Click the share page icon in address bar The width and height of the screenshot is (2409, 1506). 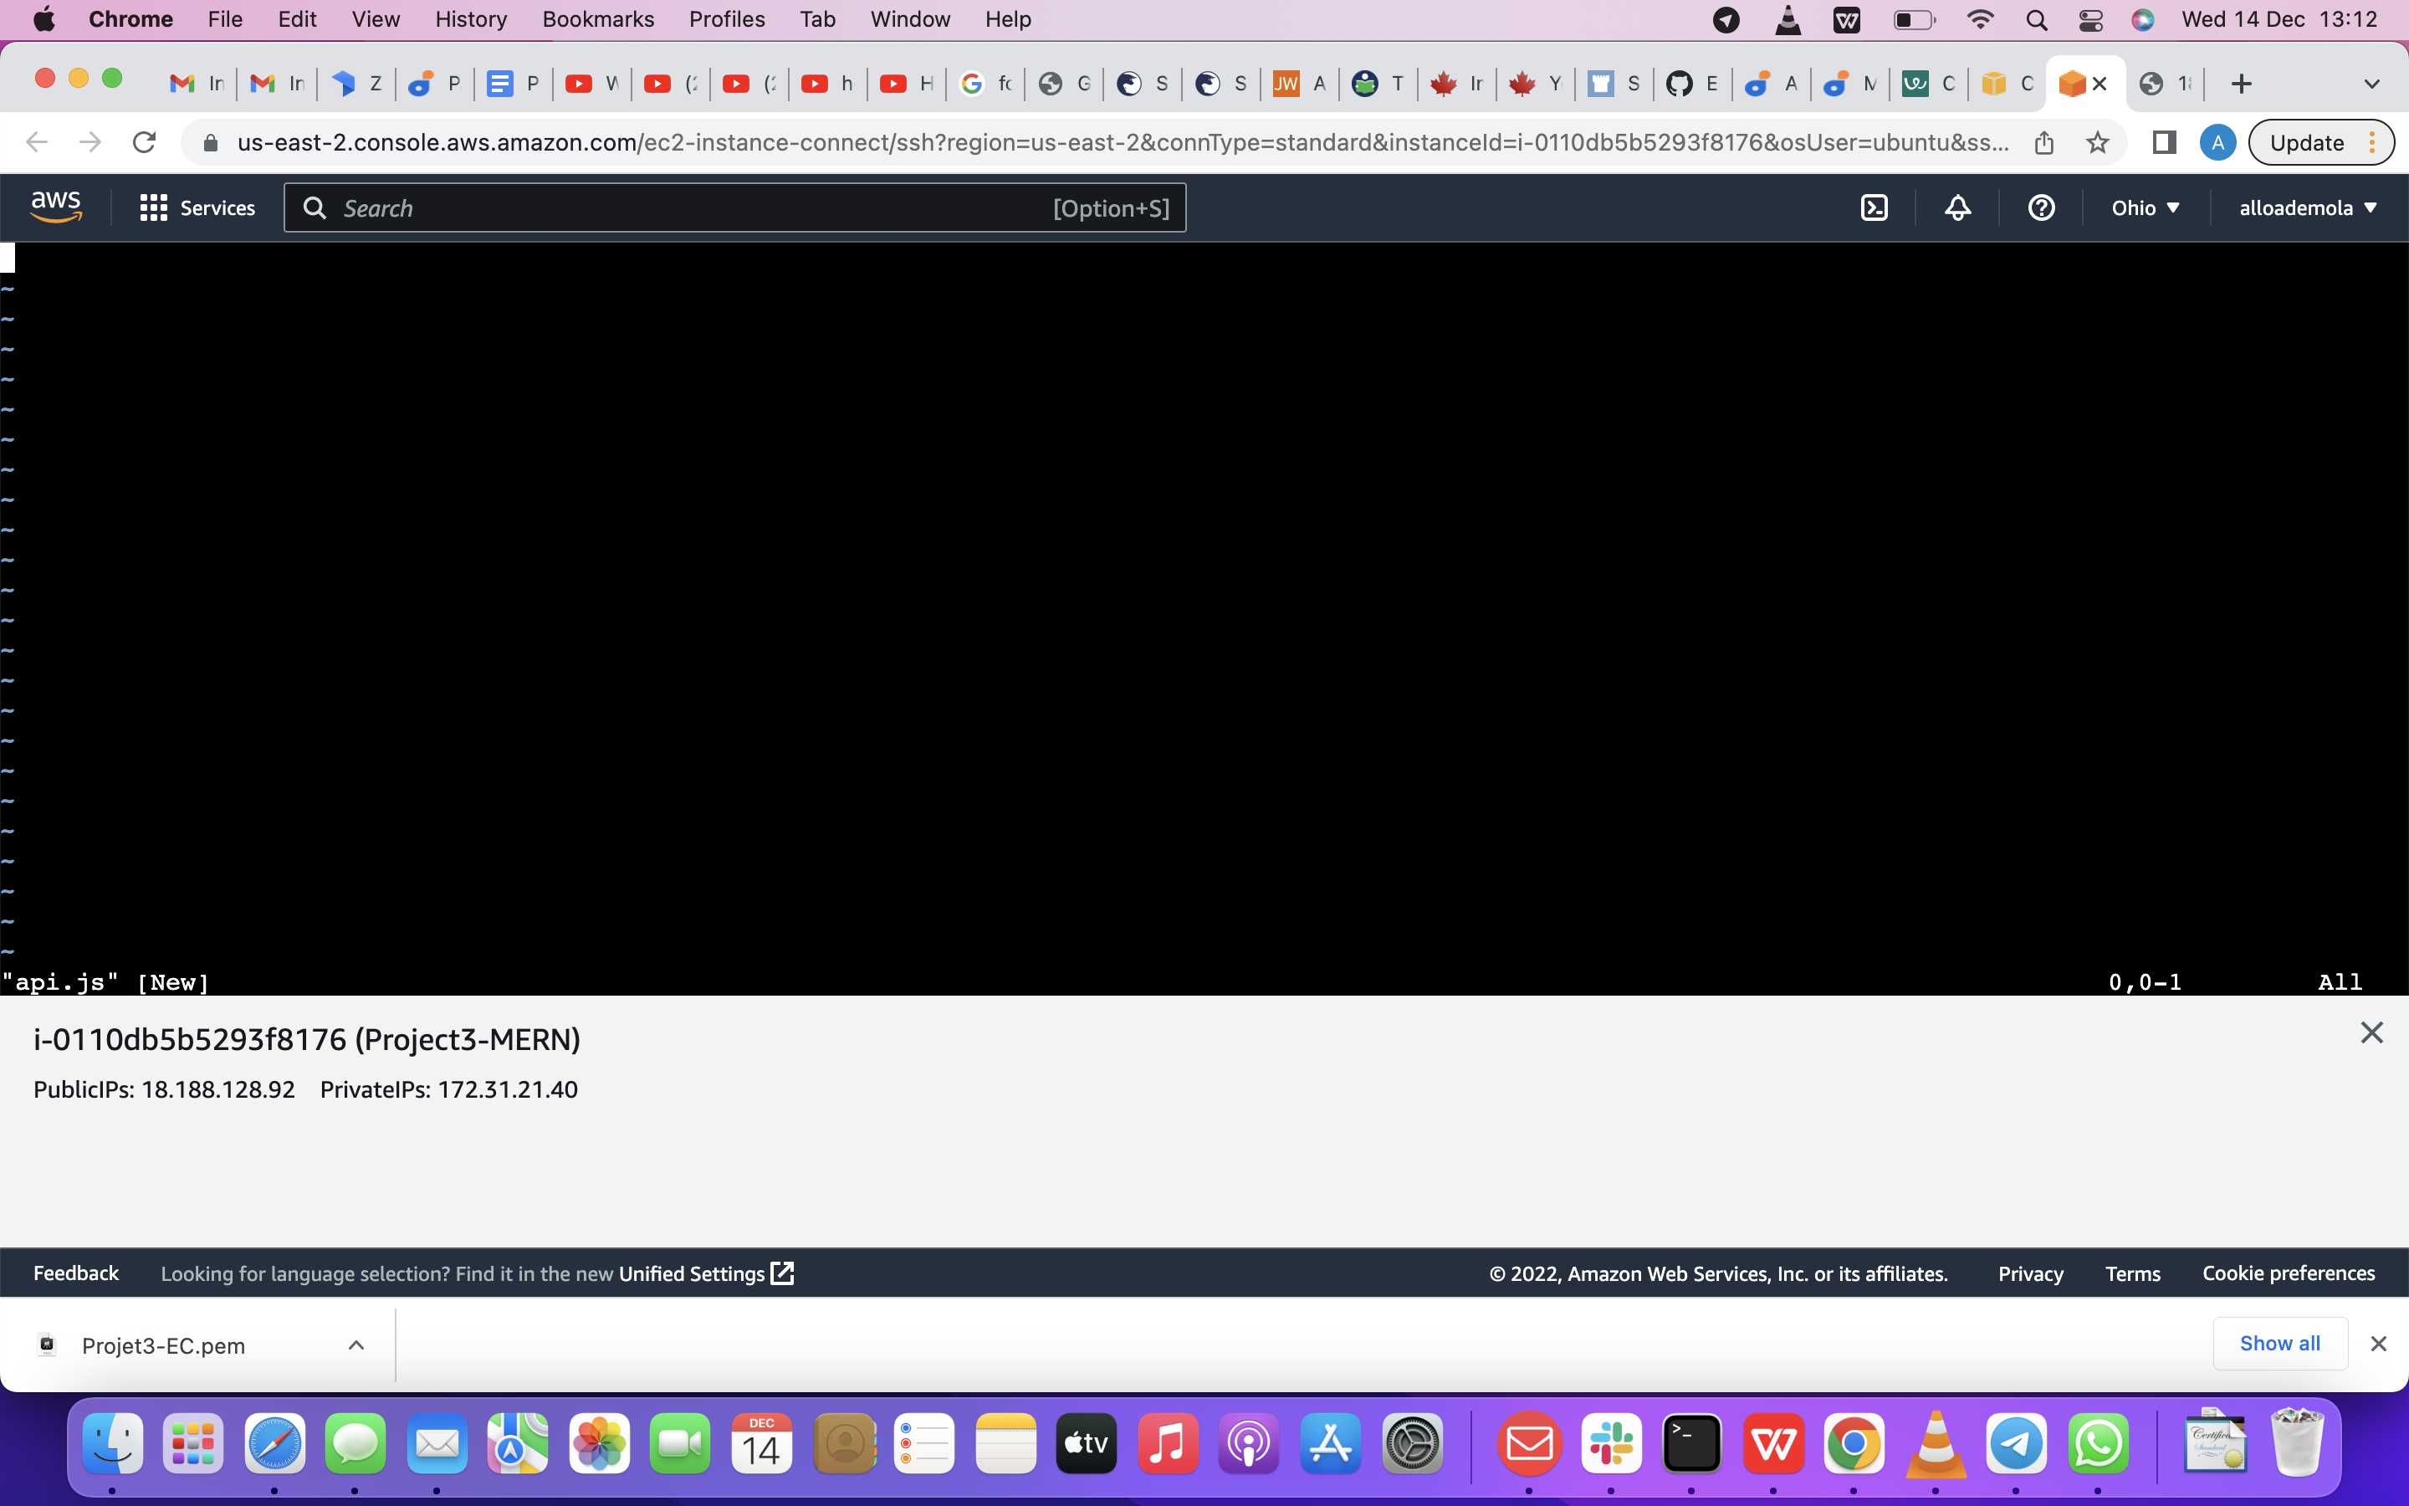tap(2043, 142)
